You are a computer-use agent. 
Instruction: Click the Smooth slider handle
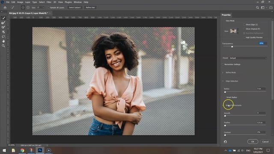pyautogui.click(x=225, y=115)
